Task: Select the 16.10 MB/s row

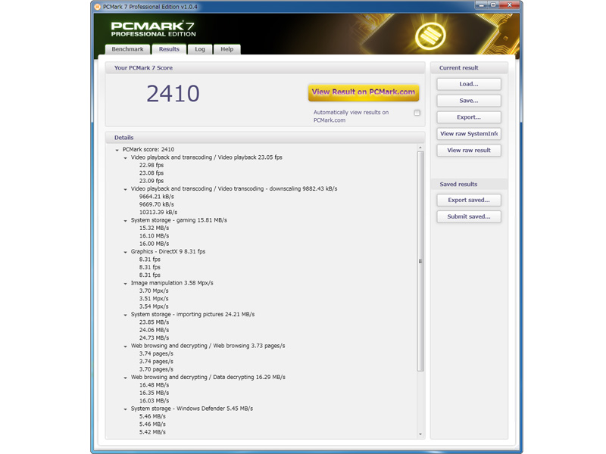Action: coord(154,236)
